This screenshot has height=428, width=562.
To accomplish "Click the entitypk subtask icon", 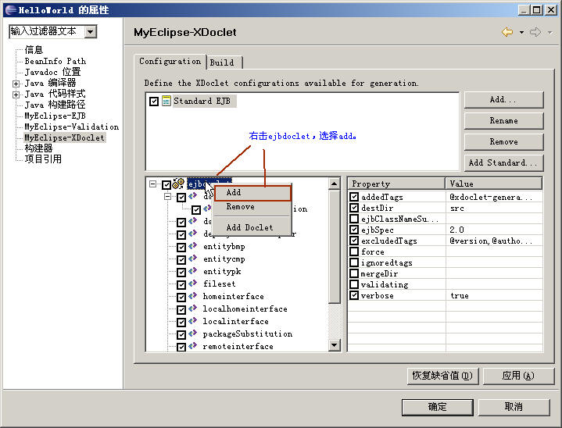I will point(193,271).
